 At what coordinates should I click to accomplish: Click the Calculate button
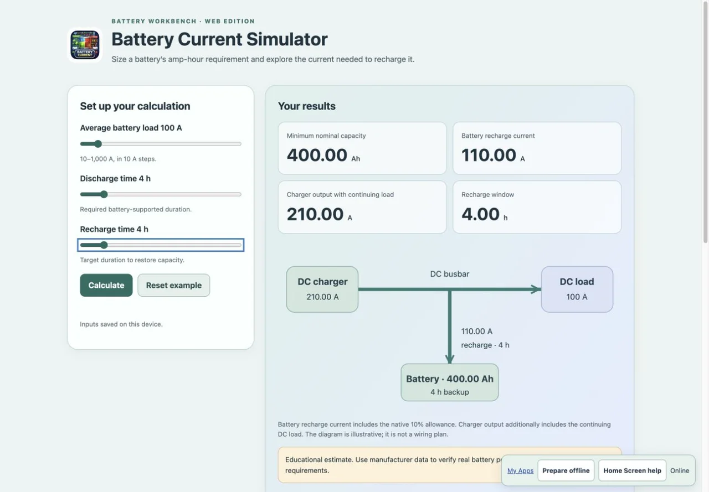pyautogui.click(x=106, y=285)
